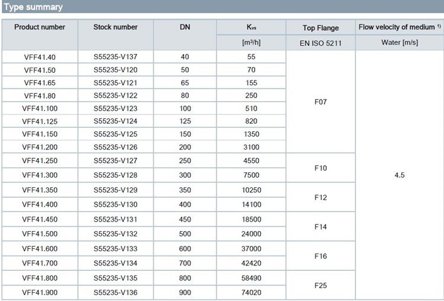Select stock number S55235-V136
Viewport: 444px width, 301px height.
click(115, 293)
